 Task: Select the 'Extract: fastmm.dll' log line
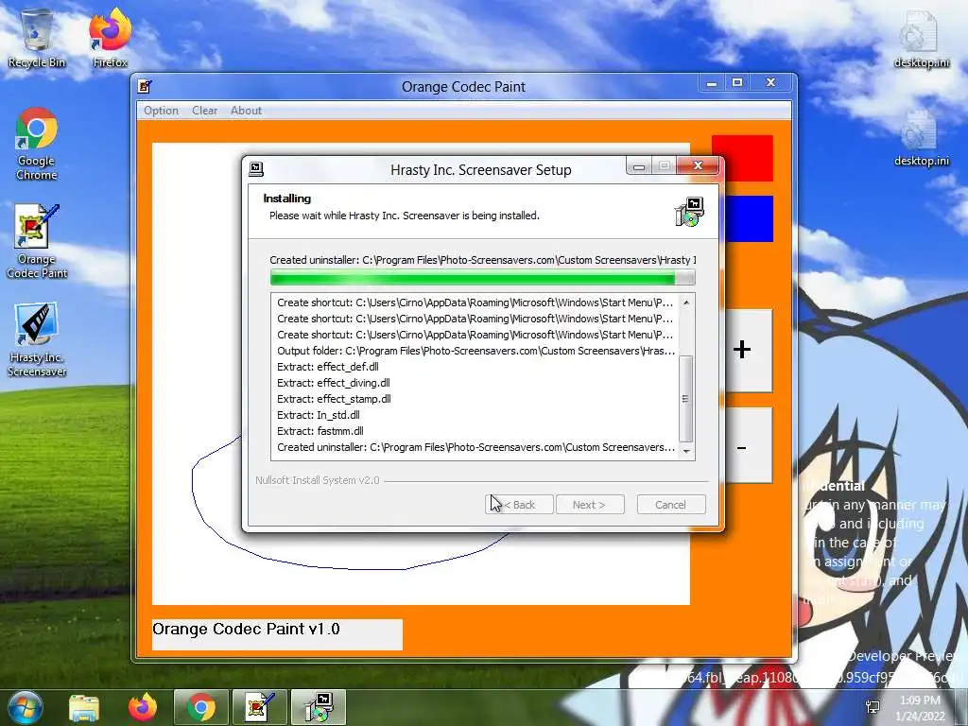coord(320,431)
